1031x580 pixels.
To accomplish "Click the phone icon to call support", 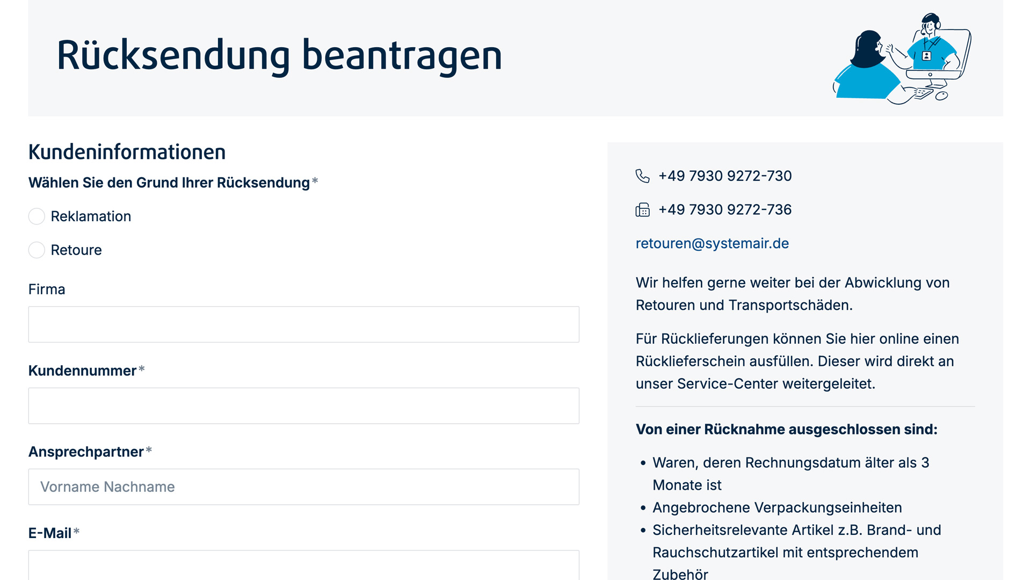I will point(642,176).
